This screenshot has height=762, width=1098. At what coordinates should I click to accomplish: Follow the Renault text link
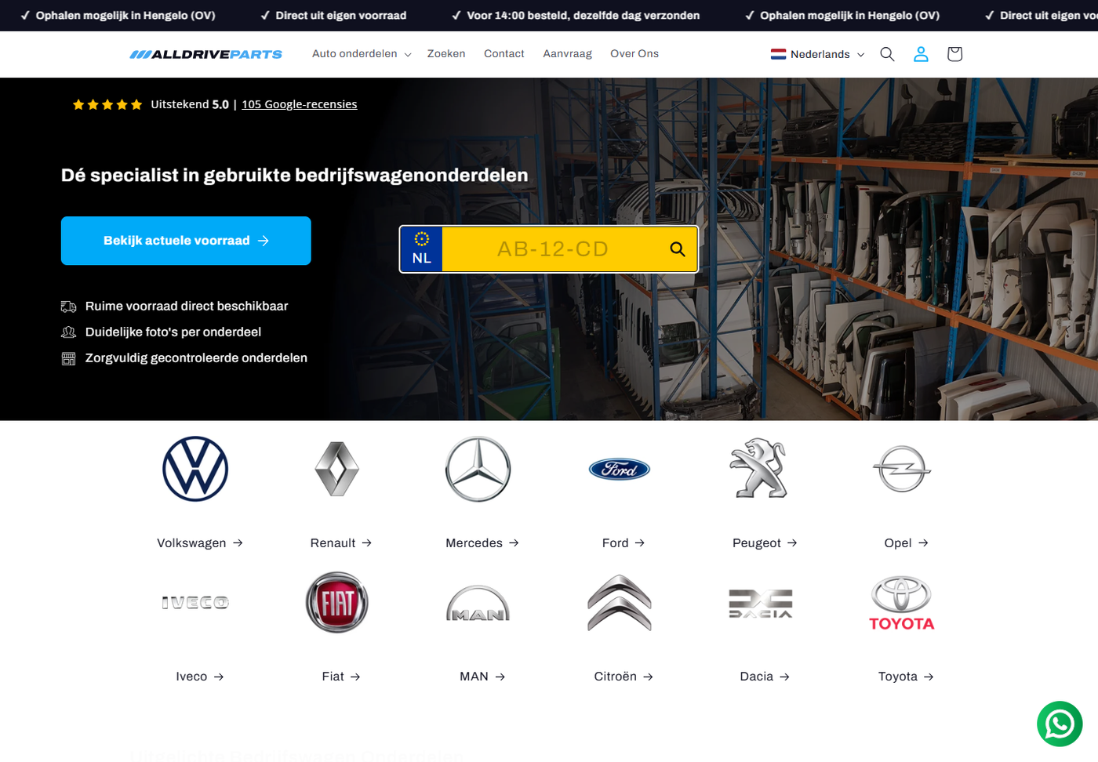341,543
